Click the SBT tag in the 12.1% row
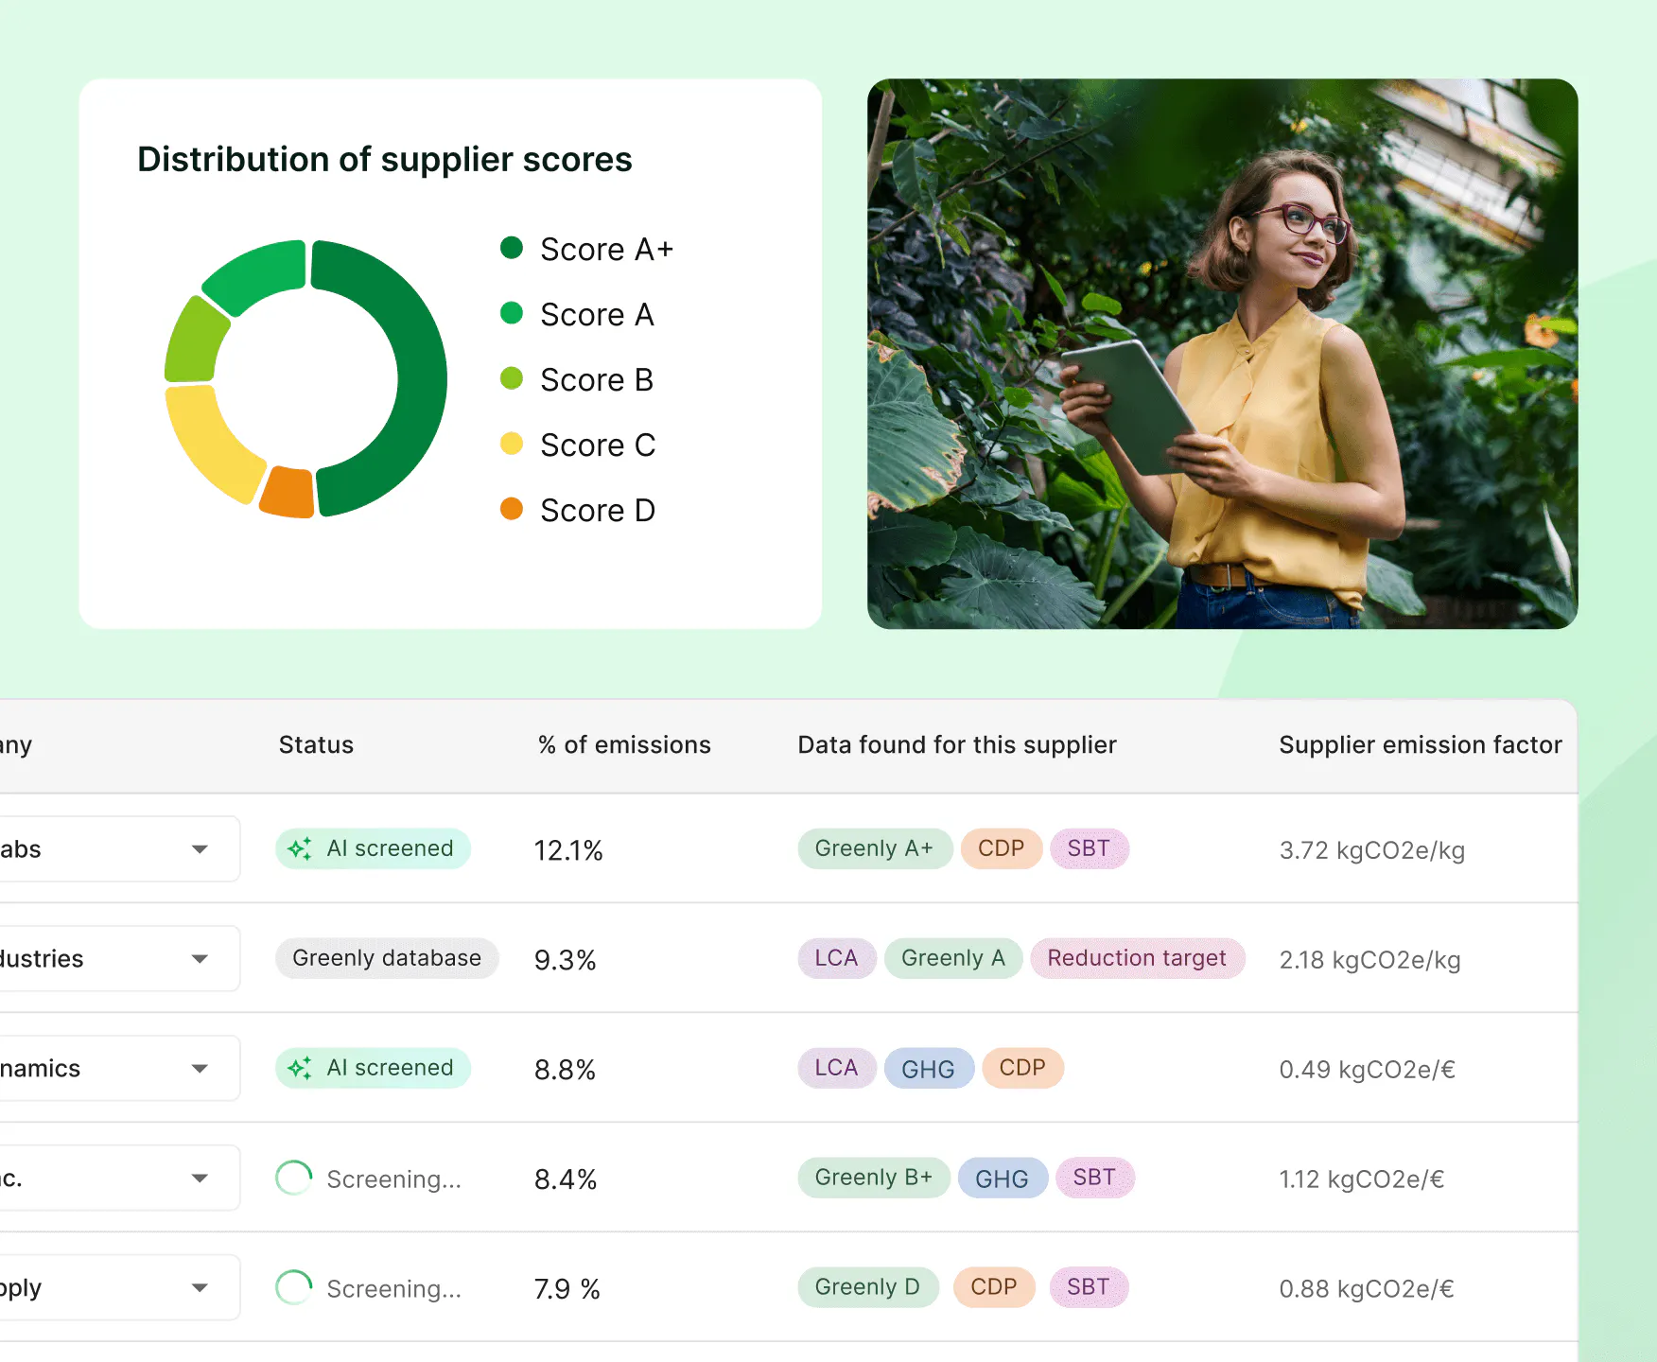 click(1090, 848)
